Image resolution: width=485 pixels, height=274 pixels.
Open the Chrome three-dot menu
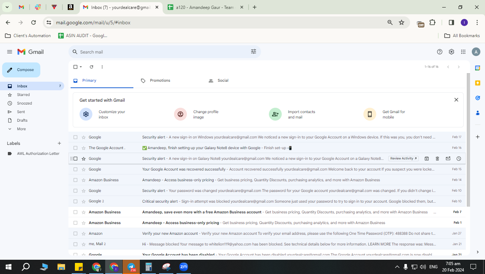tap(477, 22)
